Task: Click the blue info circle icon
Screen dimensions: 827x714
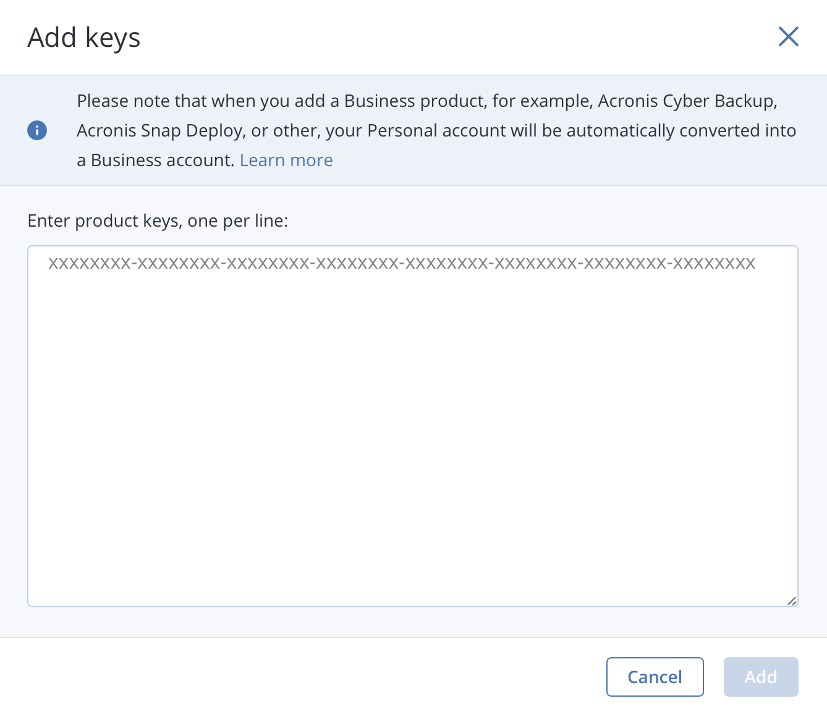Action: (37, 130)
